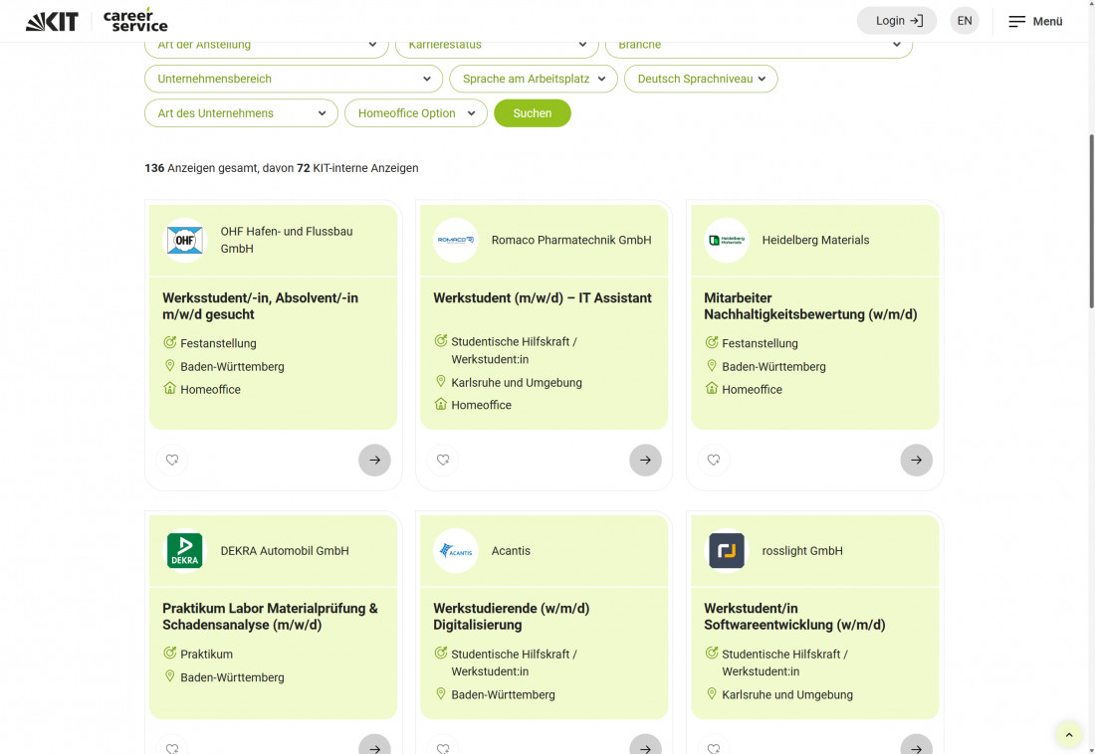This screenshot has height=754, width=1095.
Task: Favorite the OHF Hafen- und Flussbau job
Action: click(172, 460)
